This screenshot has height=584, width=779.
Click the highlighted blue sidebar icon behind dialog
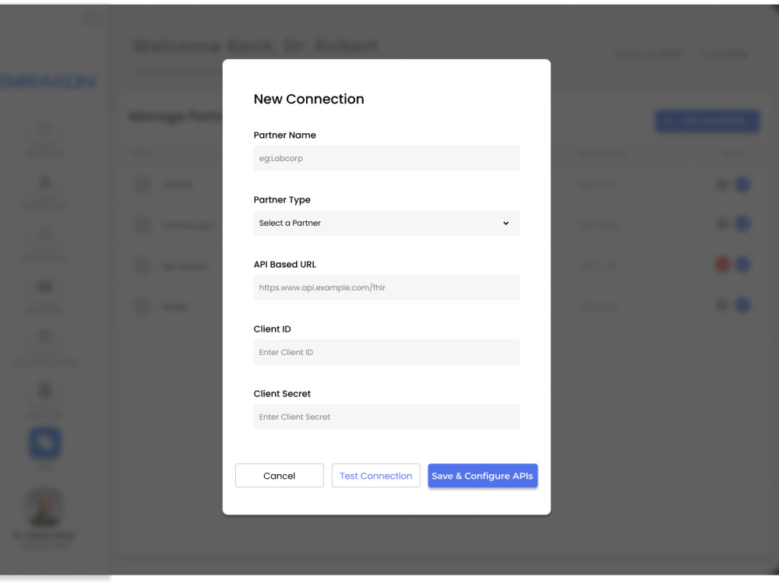45,442
